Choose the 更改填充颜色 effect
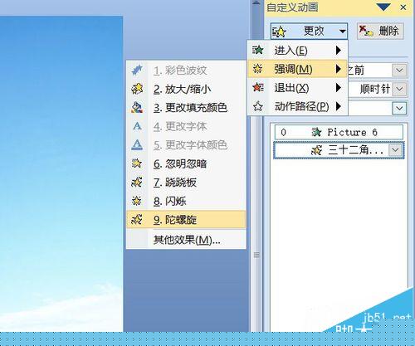Image resolution: width=415 pixels, height=346 pixels. pyautogui.click(x=186, y=108)
